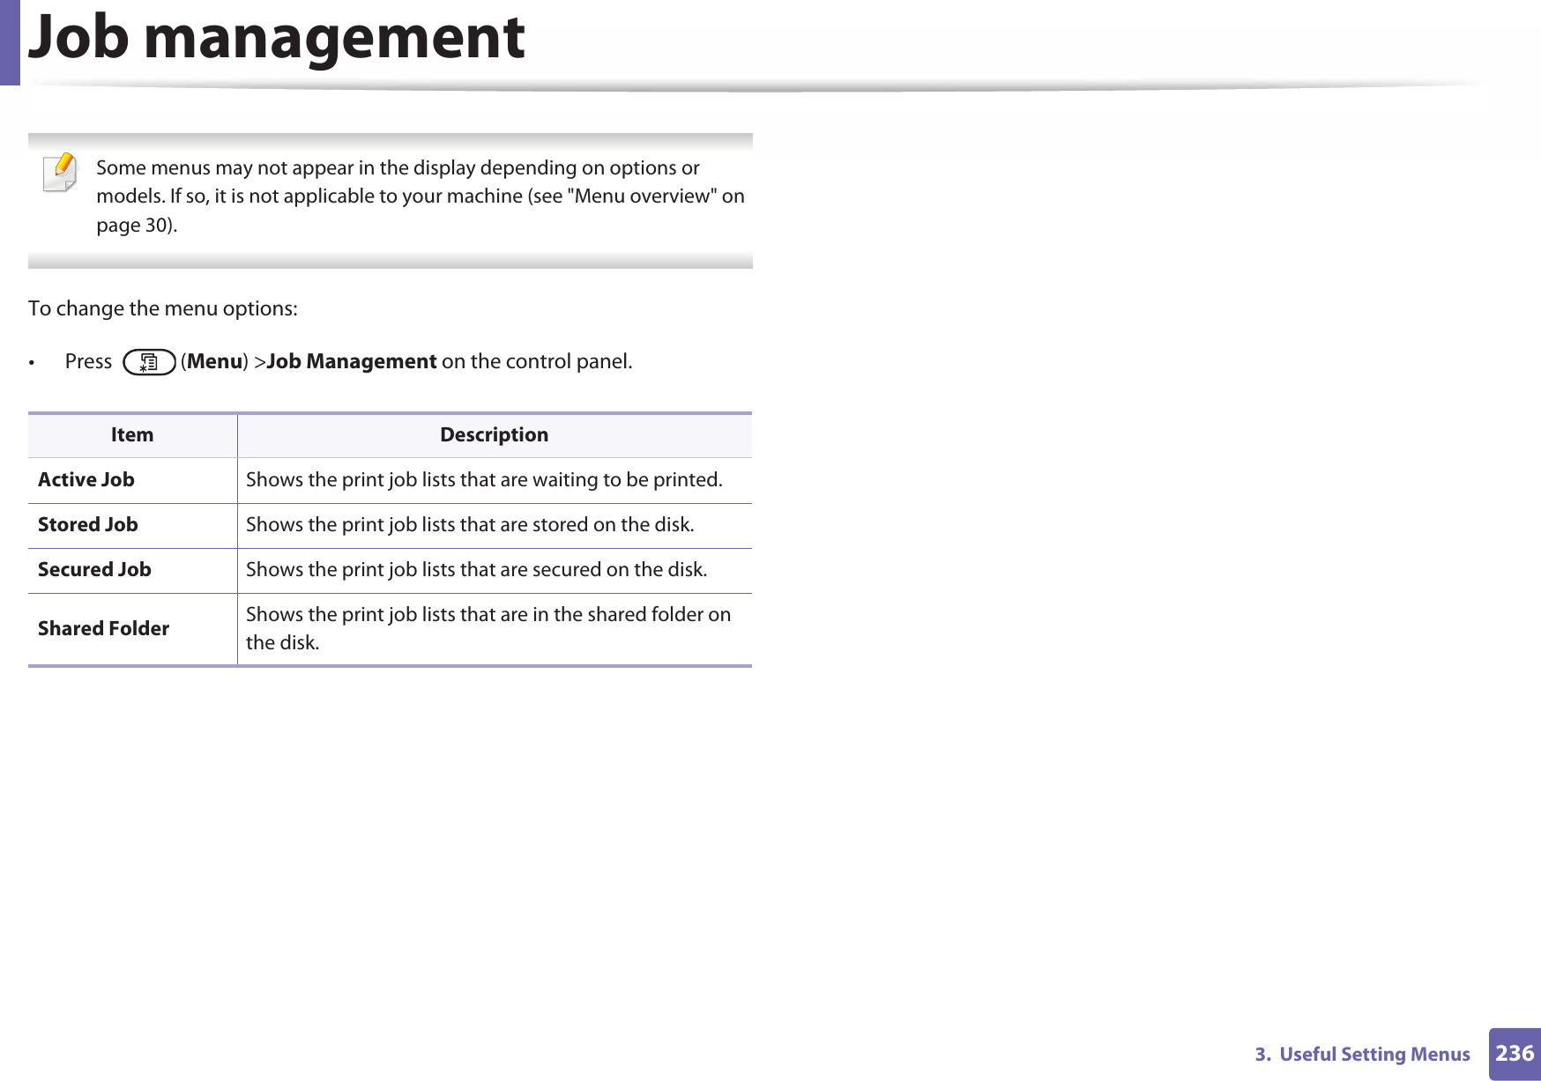The width and height of the screenshot is (1541, 1081).
Task: Click the Menu button icon
Action: 149,362
